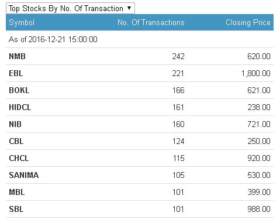Click Closing Price column header
This screenshot has width=280, height=223.
[x=248, y=22]
